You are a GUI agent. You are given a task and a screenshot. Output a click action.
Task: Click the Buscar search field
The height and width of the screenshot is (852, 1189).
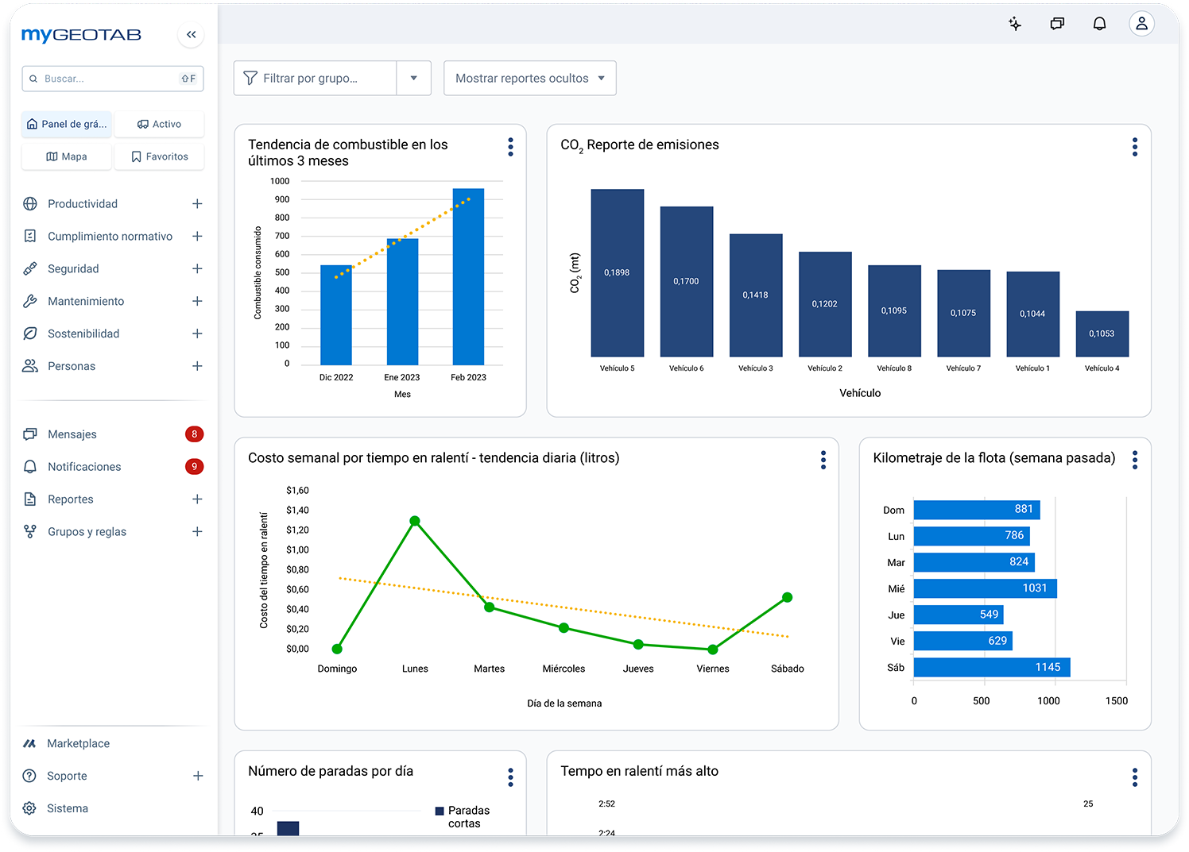pyautogui.click(x=113, y=79)
